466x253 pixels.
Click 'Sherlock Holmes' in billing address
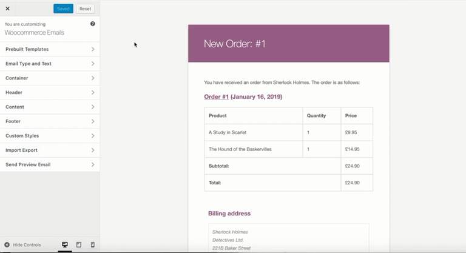coord(230,232)
